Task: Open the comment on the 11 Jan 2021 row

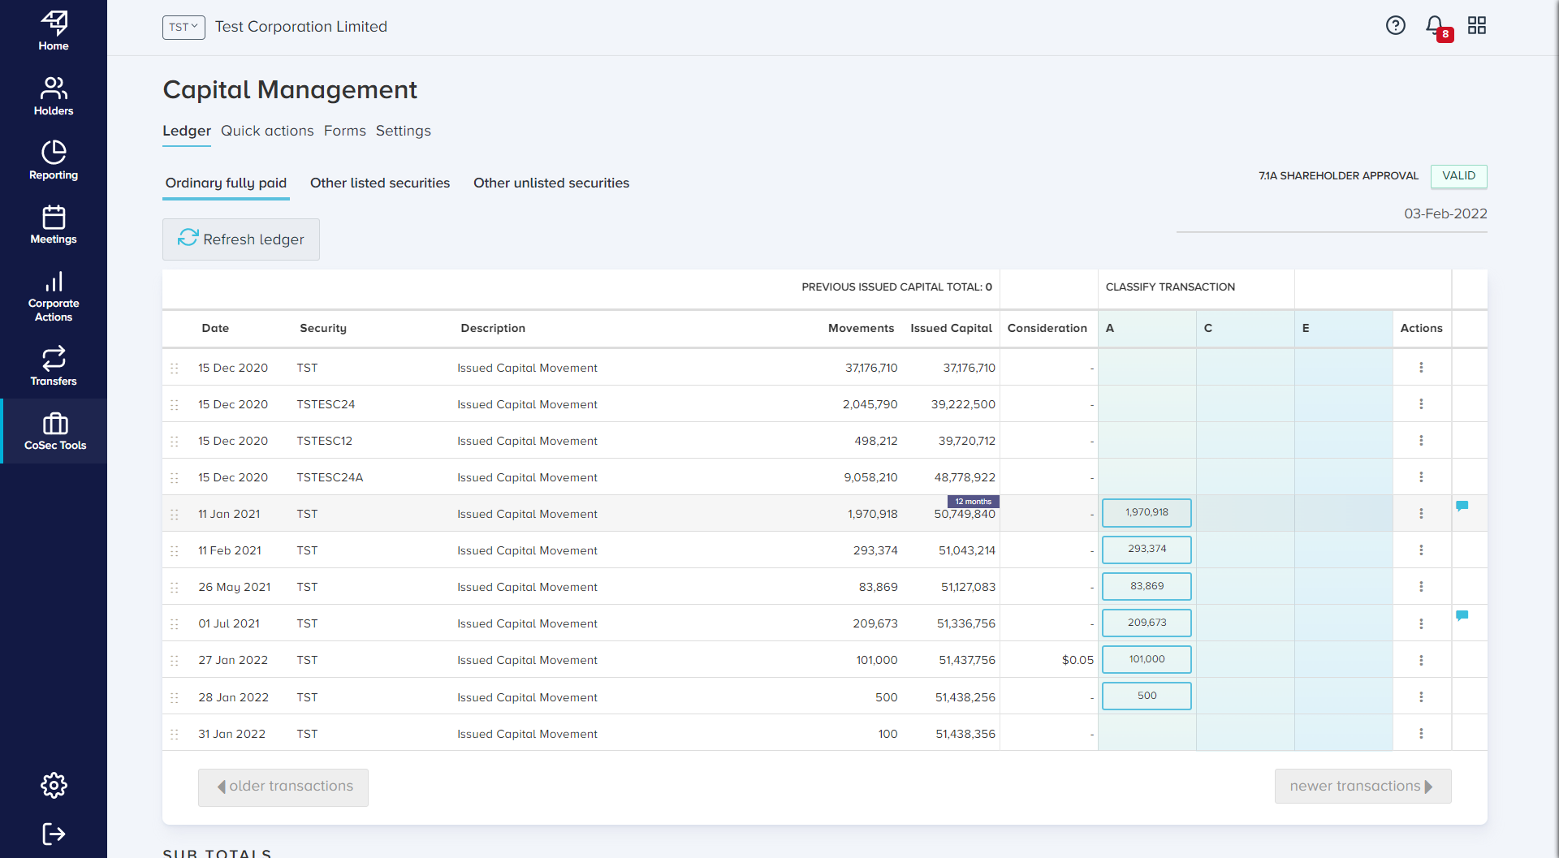Action: [x=1463, y=506]
